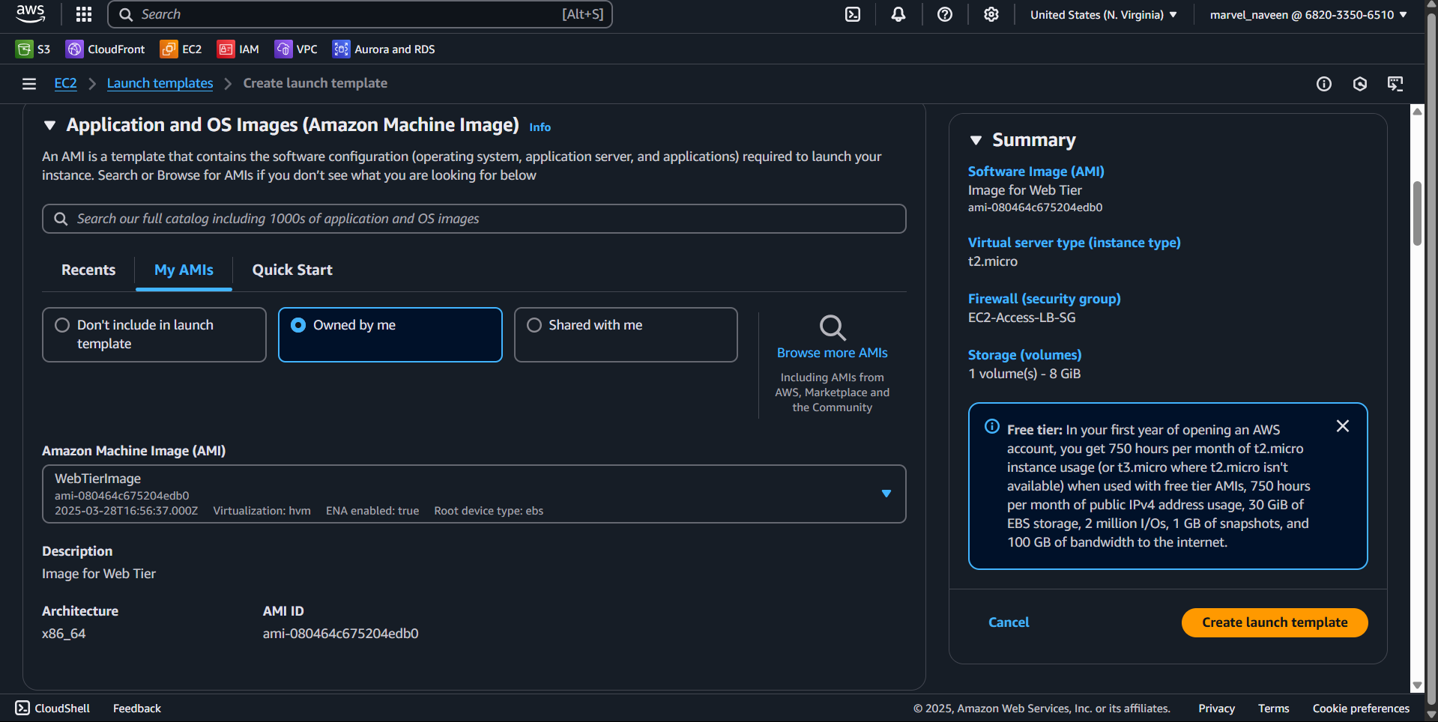1438x722 pixels.
Task: Open EC2 service shortcut in favorites bar
Action: click(181, 49)
